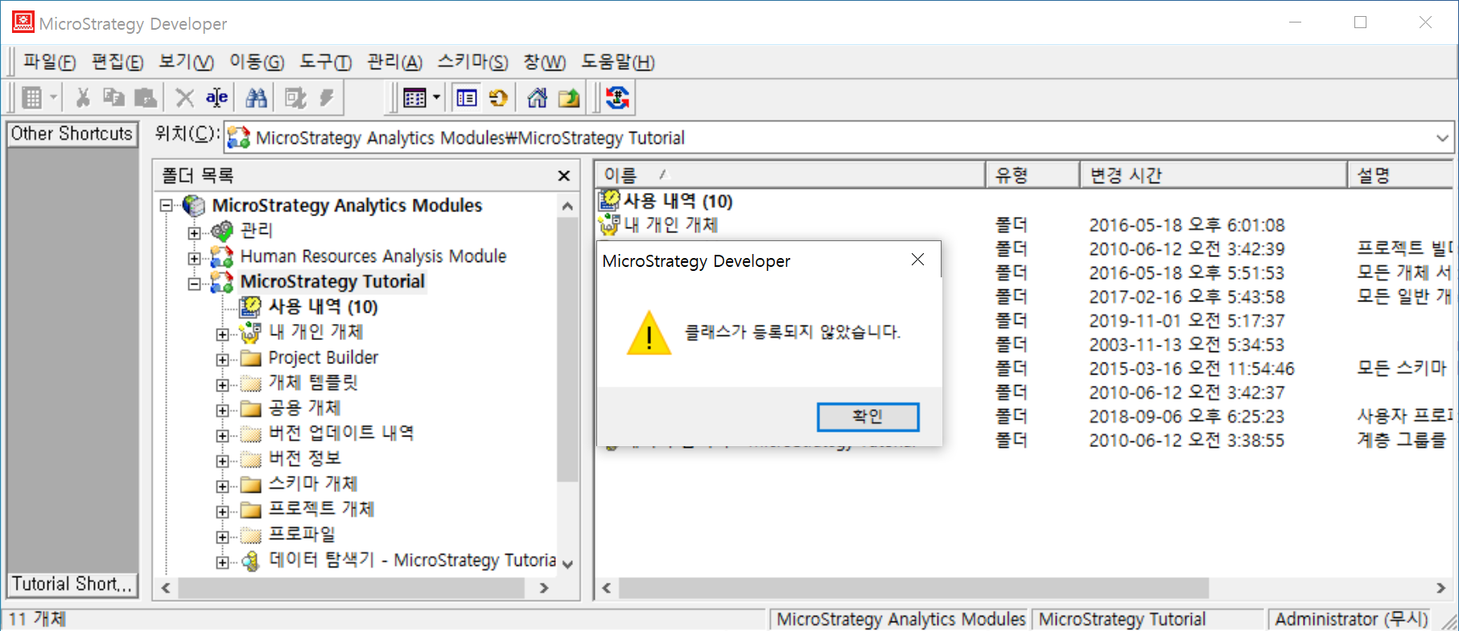The width and height of the screenshot is (1459, 631).
Task: Open the 관리(A) menu
Action: coord(394,62)
